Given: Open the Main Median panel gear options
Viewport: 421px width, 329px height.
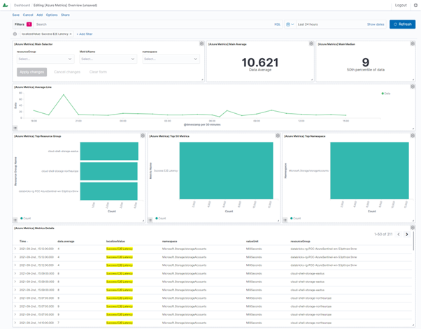Looking at the screenshot, I should click(x=413, y=44).
